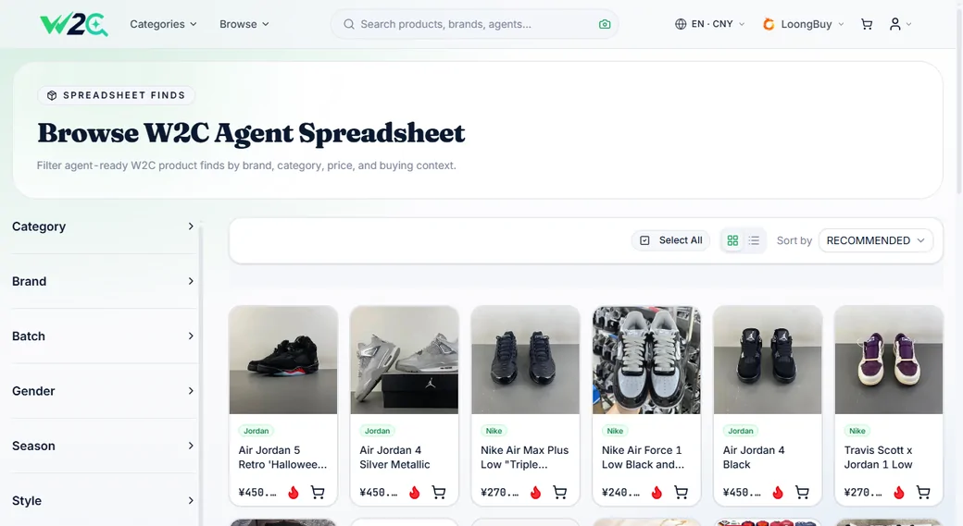This screenshot has width=963, height=526.
Task: Open the Browse menu
Action: (244, 24)
